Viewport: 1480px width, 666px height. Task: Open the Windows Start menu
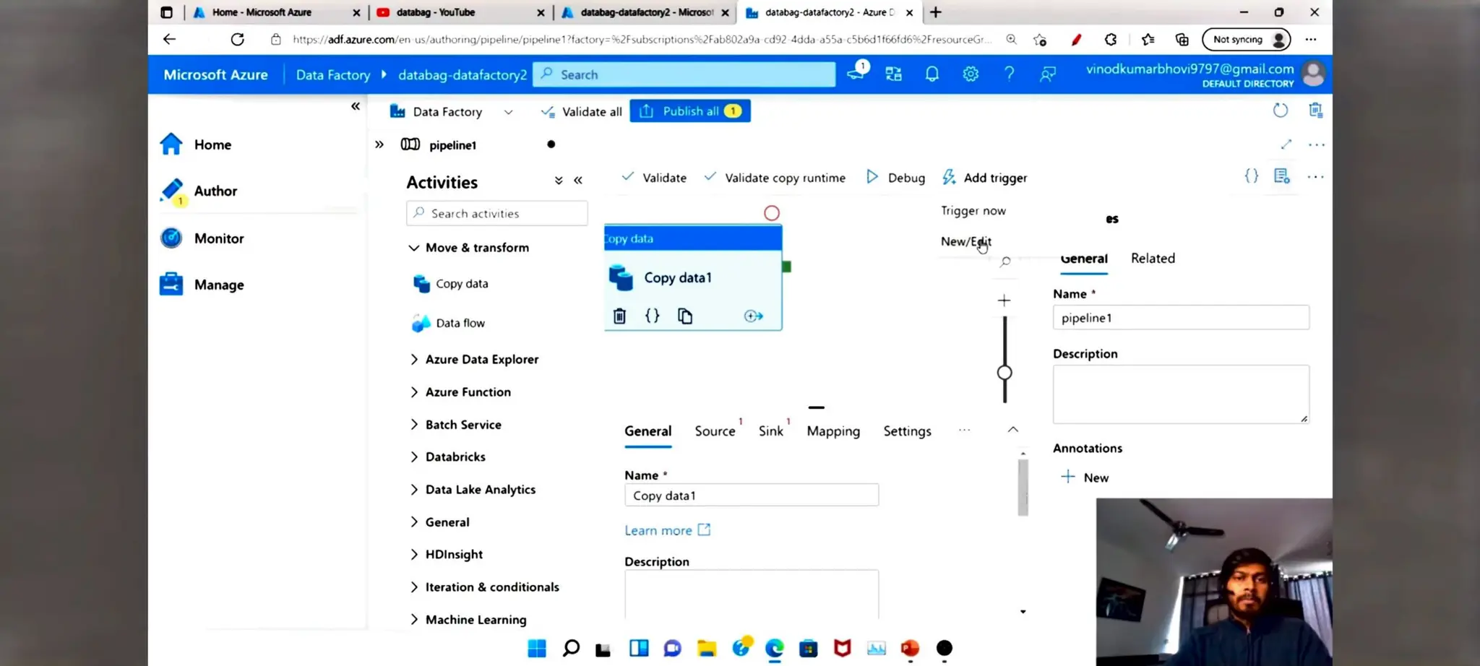[537, 648]
